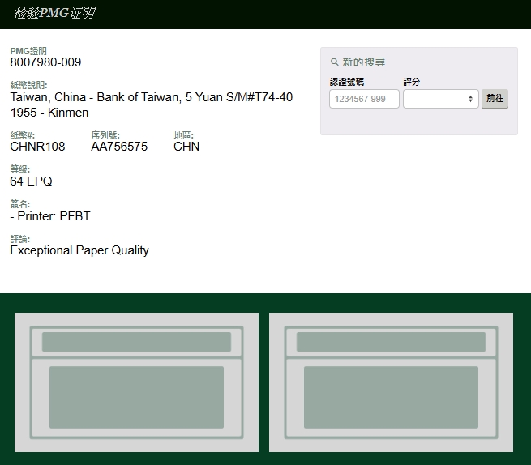Image resolution: width=531 pixels, height=465 pixels.
Task: Open the right banknote image placeholder
Action: (391, 382)
